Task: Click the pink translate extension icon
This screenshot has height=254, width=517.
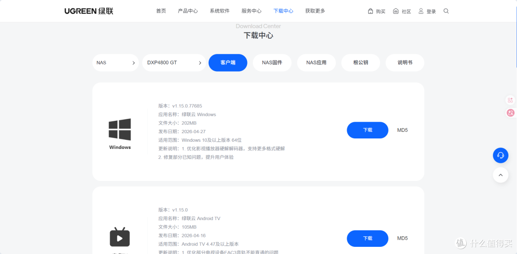Action: click(x=510, y=113)
